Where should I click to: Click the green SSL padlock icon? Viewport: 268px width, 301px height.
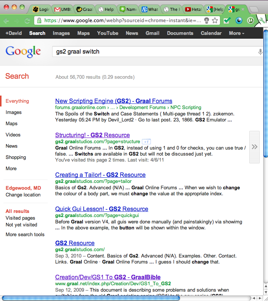click(39, 21)
